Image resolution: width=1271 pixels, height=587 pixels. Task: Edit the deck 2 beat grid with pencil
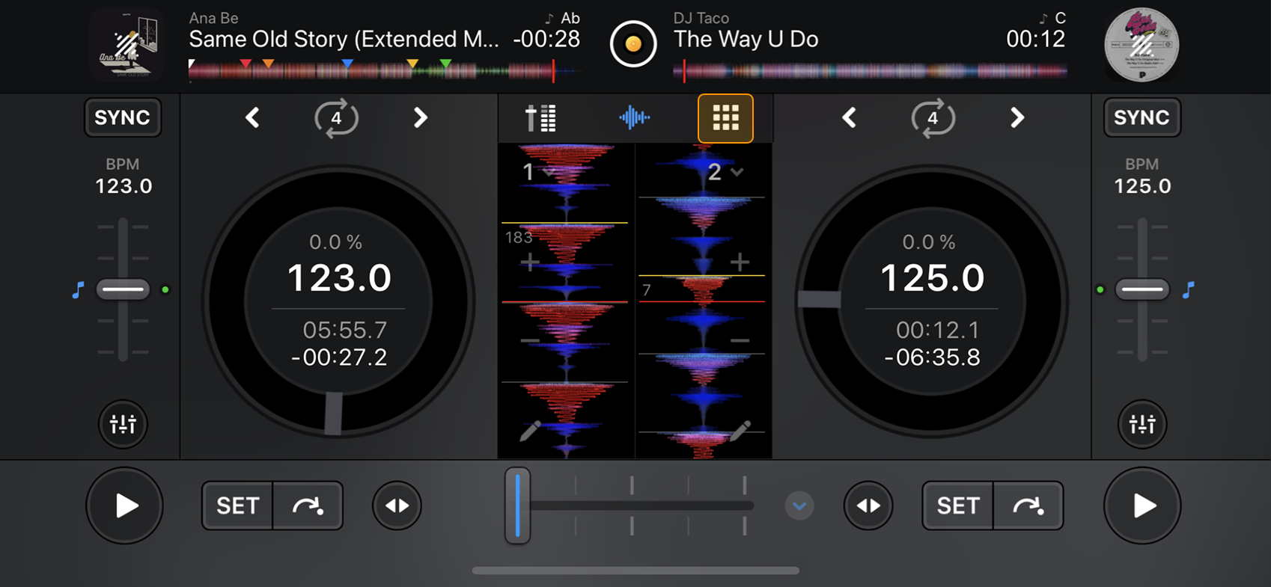pyautogui.click(x=740, y=430)
